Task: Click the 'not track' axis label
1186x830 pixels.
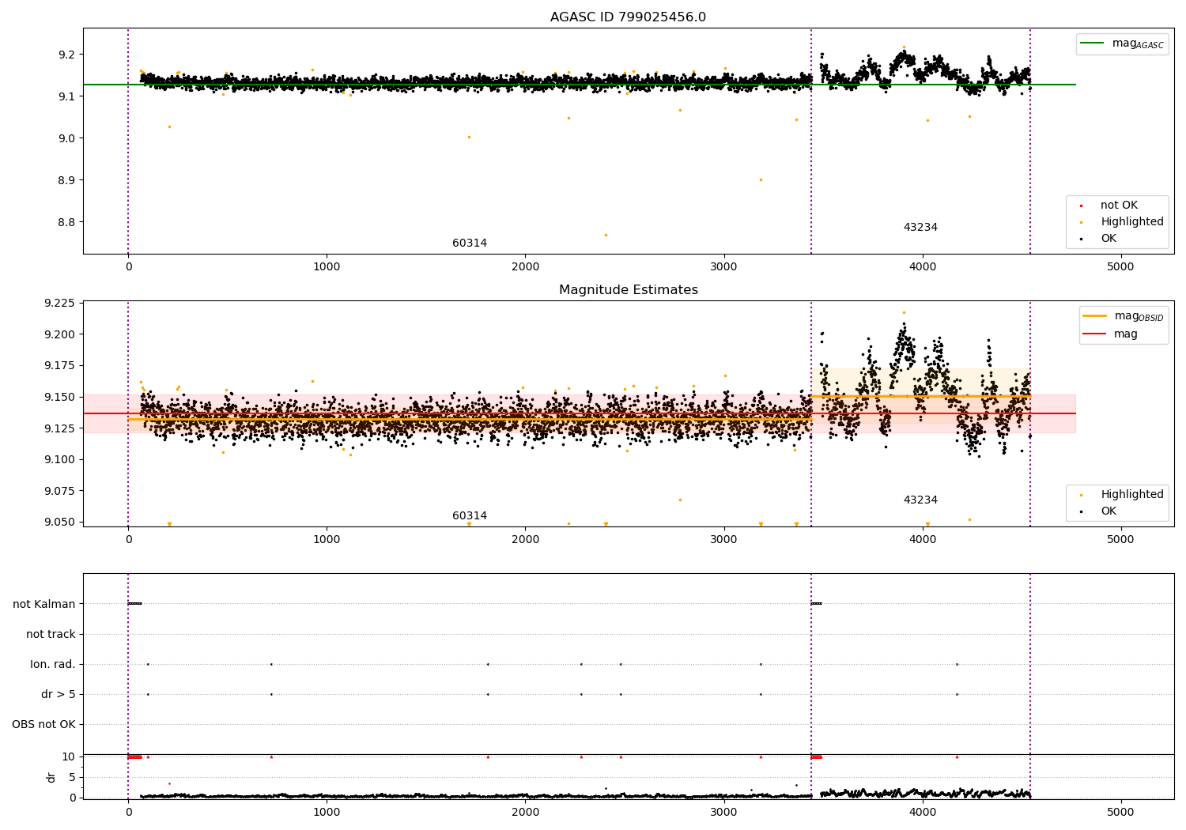Action: point(51,635)
